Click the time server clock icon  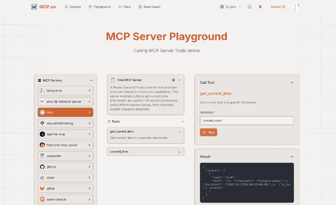click(x=42, y=112)
